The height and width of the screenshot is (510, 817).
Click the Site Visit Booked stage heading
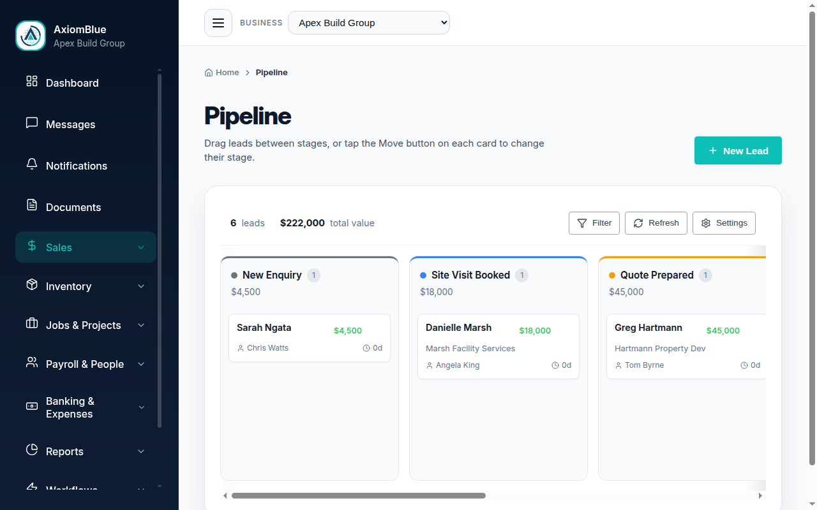470,275
